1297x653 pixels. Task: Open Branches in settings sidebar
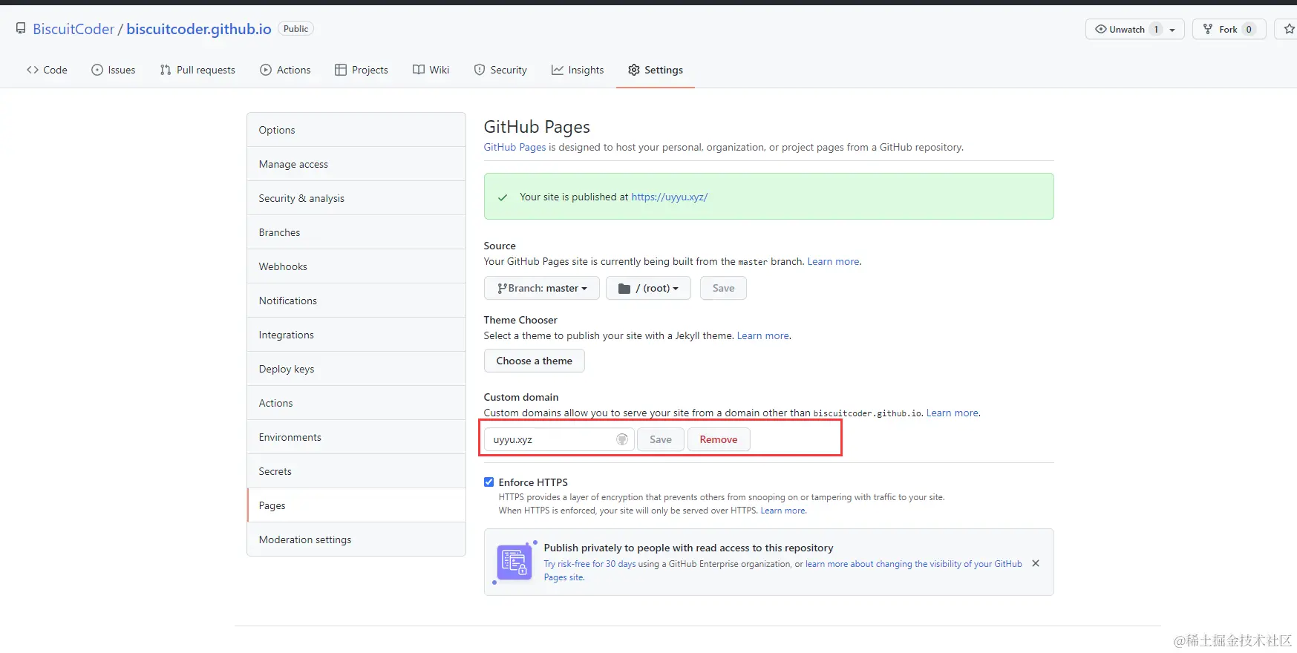click(356, 232)
